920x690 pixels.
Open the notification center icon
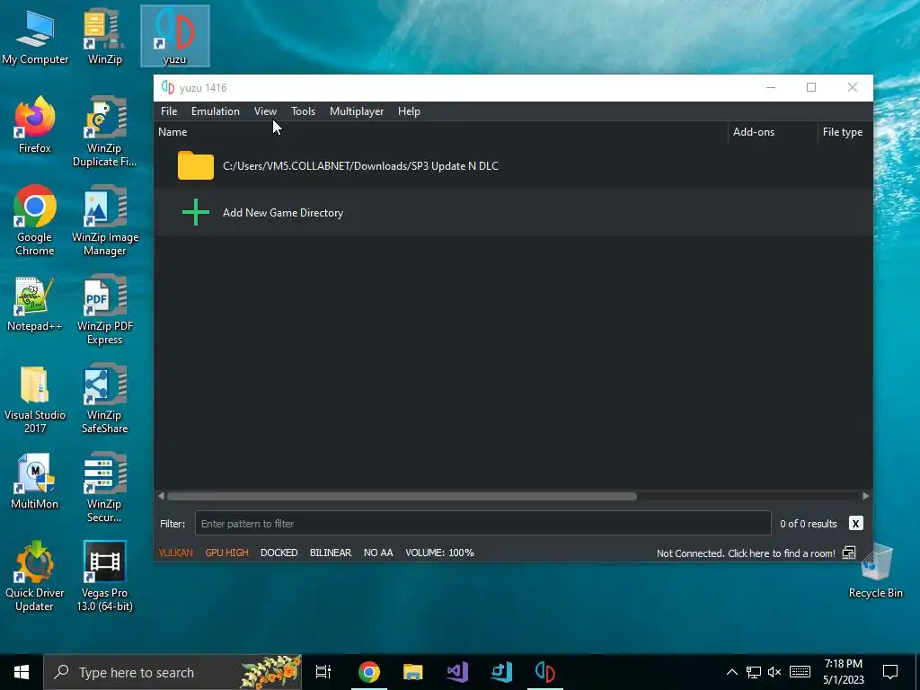(890, 672)
